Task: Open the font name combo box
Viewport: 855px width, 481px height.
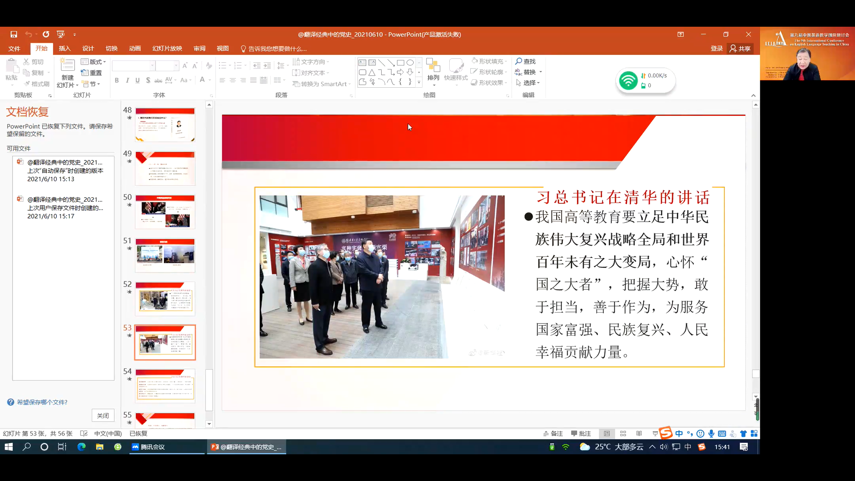Action: coord(134,66)
